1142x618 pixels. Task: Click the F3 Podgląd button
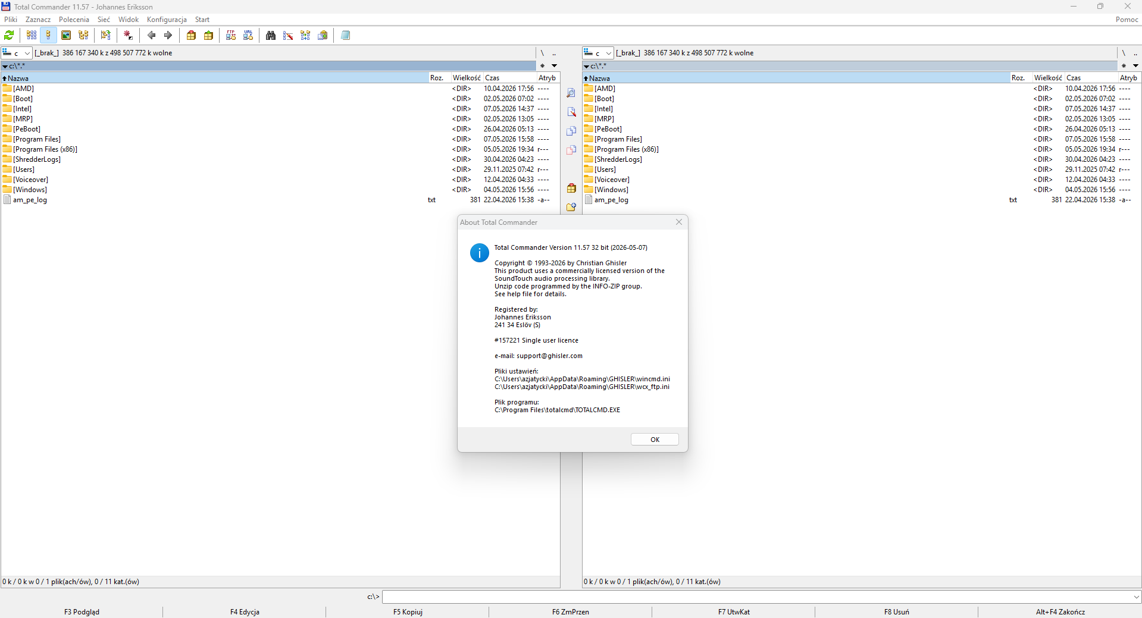[x=82, y=611]
